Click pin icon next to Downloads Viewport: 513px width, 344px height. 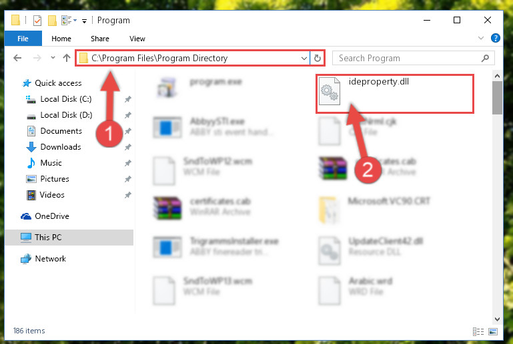point(127,147)
